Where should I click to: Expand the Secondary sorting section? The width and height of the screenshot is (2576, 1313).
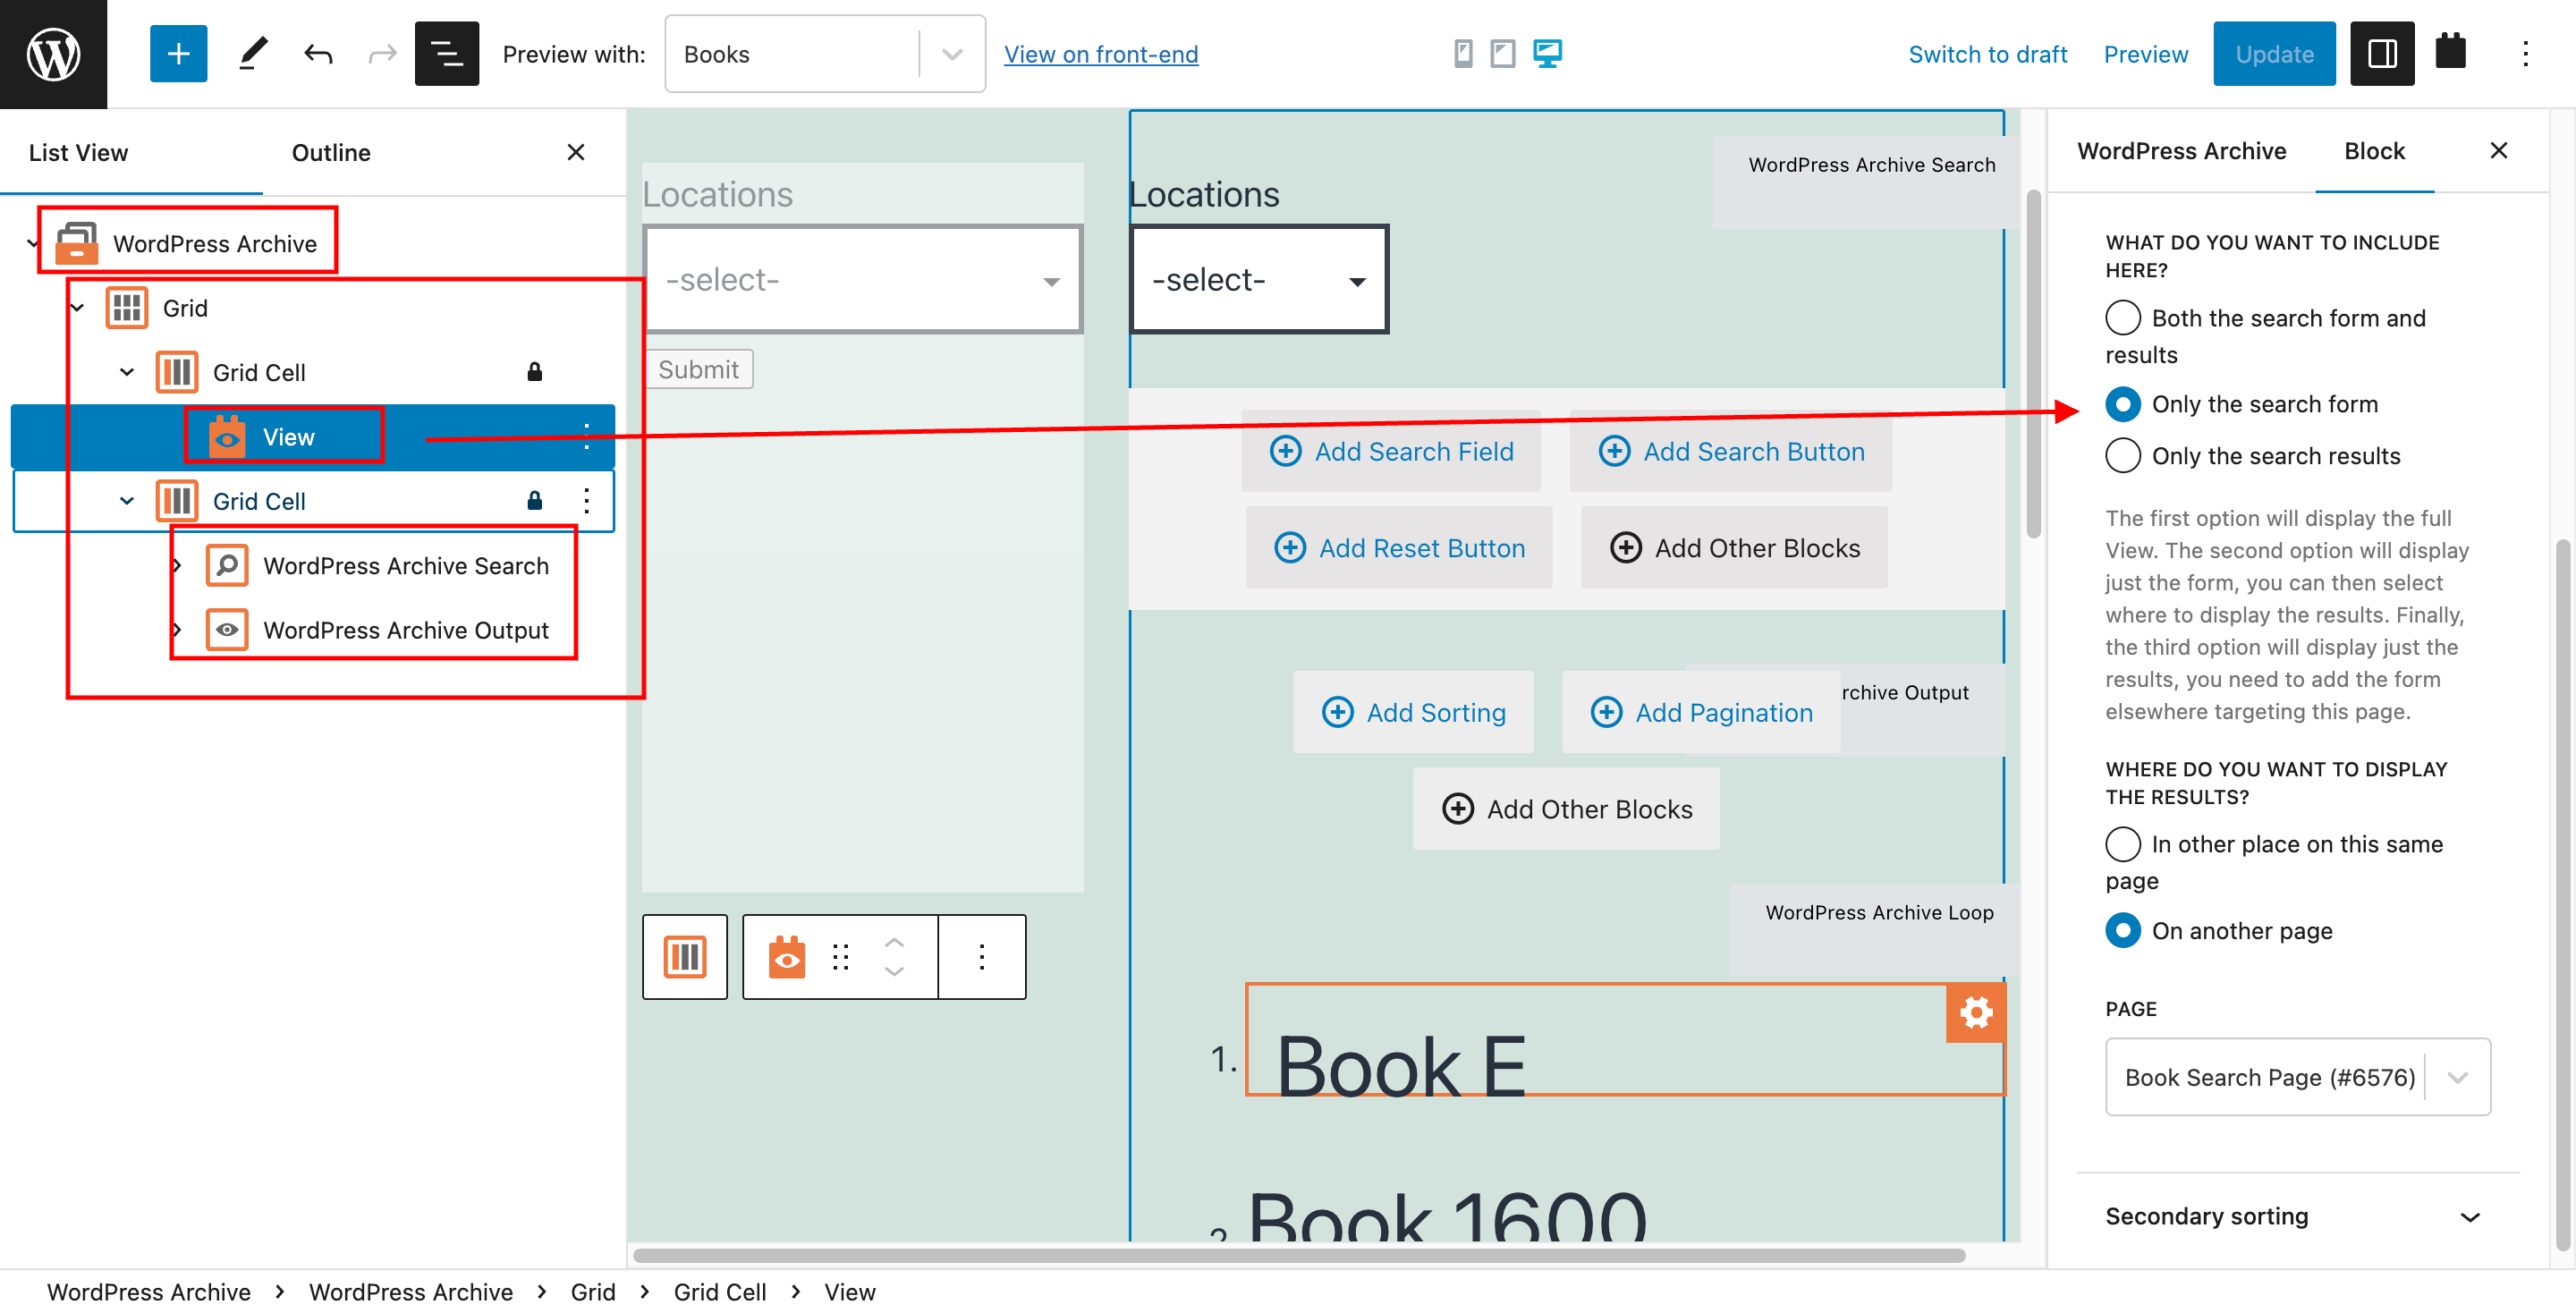2298,1216
